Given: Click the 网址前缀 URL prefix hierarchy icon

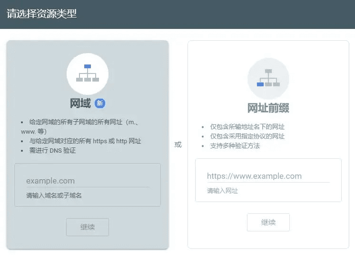Looking at the screenshot, I should (x=268, y=78).
